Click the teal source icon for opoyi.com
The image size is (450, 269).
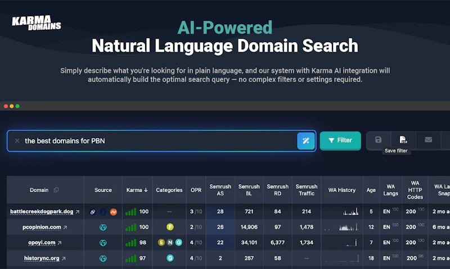click(x=103, y=243)
